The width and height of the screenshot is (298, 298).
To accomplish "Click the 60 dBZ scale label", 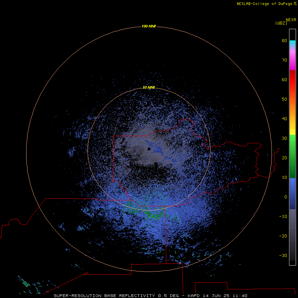I will point(284,79).
